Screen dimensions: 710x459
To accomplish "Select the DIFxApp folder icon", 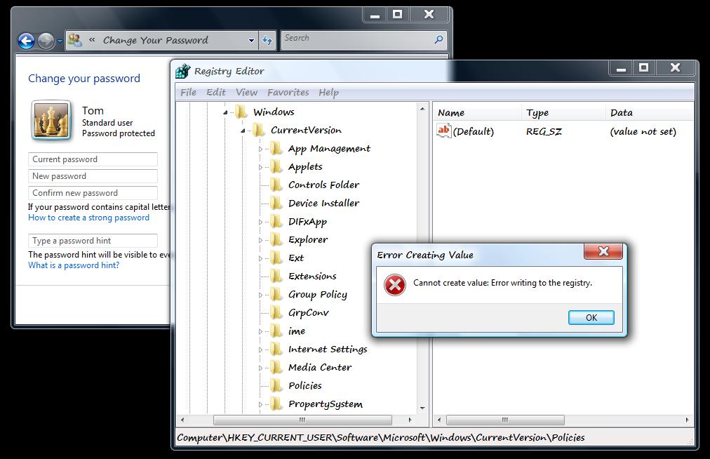I will (x=276, y=221).
